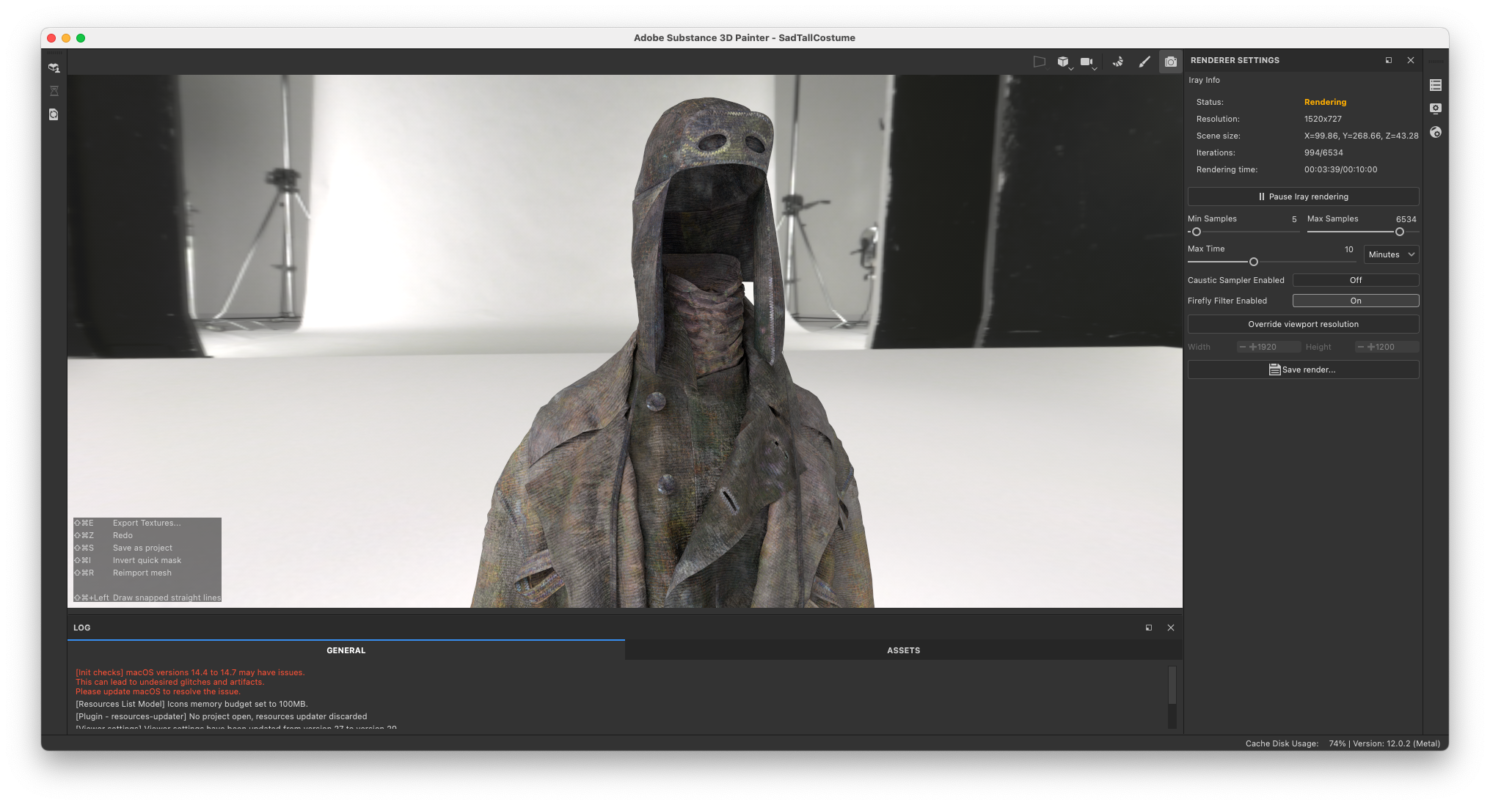Switch to the Rendering (Iray) camera mode icon
Screen dimensions: 1490x805
point(1170,62)
